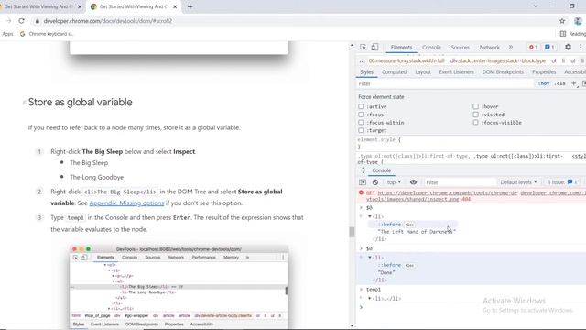Check the :hover state checkbox
Image resolution: width=586 pixels, height=330 pixels.
475,106
